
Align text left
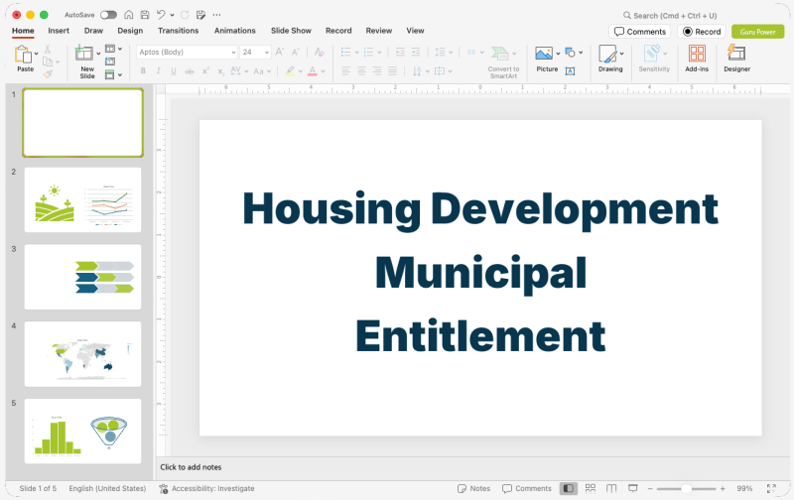345,70
